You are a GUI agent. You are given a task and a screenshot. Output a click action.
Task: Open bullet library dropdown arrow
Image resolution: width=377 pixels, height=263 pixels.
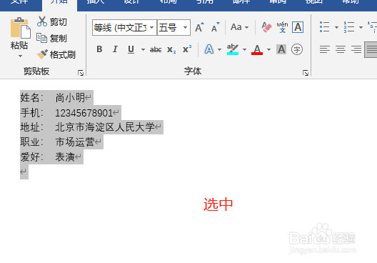(x=336, y=27)
